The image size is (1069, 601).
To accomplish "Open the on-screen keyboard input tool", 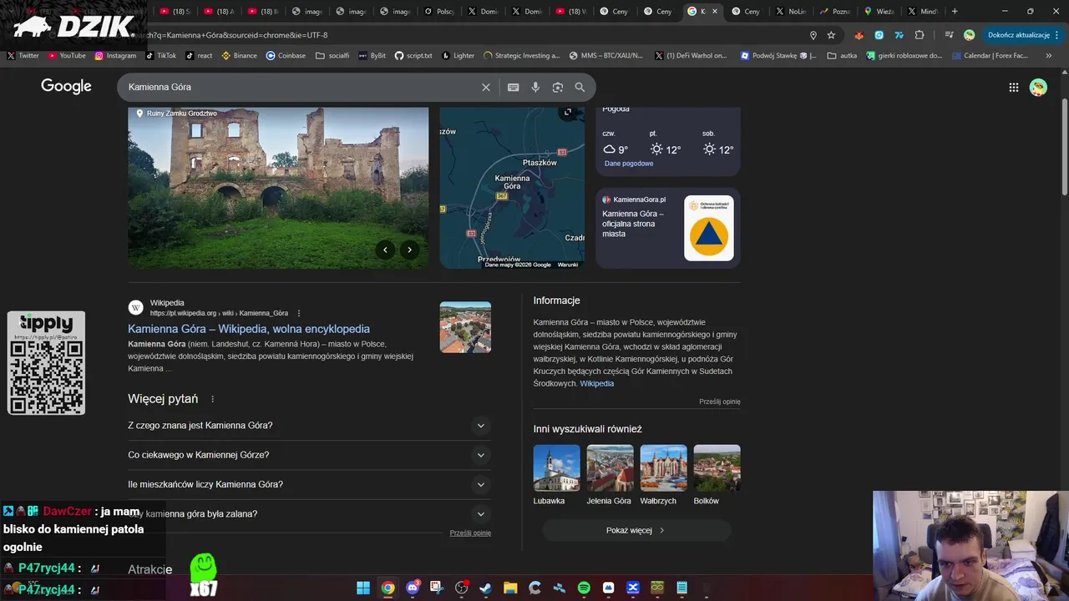I will pos(513,87).
